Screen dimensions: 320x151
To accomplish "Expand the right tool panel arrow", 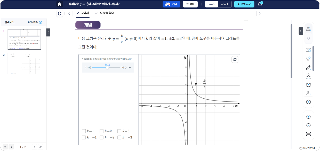I will point(301,31).
